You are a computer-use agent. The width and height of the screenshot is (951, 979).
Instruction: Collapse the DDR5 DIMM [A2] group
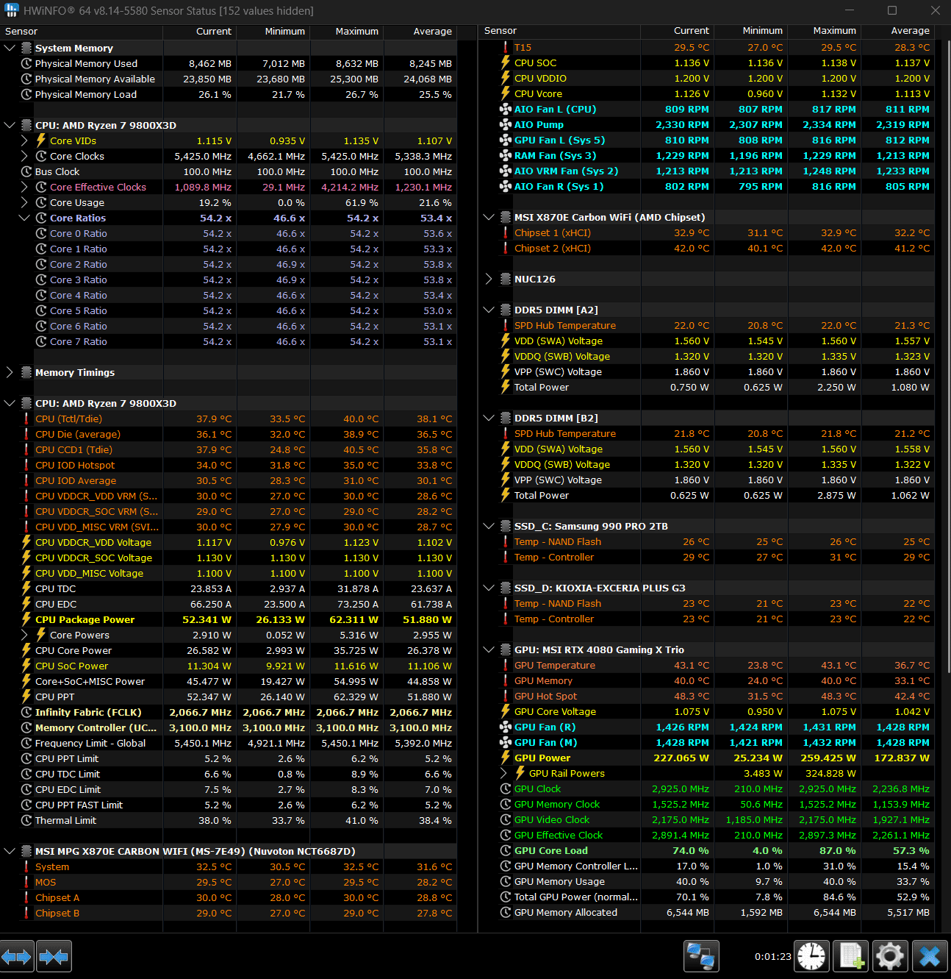click(x=489, y=310)
